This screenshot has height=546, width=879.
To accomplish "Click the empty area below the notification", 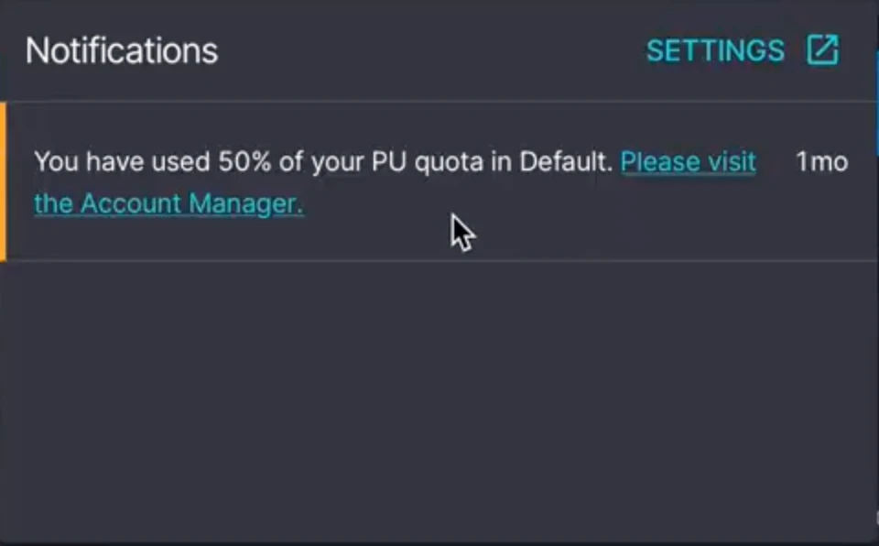I will pos(439,394).
